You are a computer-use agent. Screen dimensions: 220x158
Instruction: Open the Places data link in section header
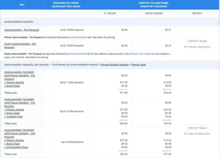pos(139,65)
